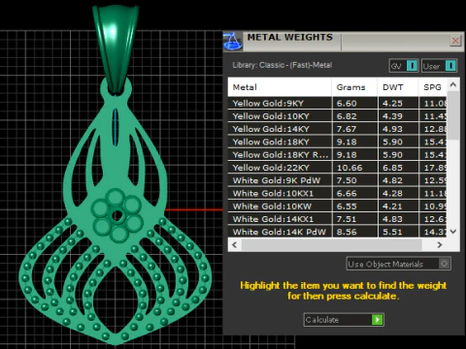The height and width of the screenshot is (349, 466).
Task: Click the 7.50 grams value
Action: pos(347,180)
